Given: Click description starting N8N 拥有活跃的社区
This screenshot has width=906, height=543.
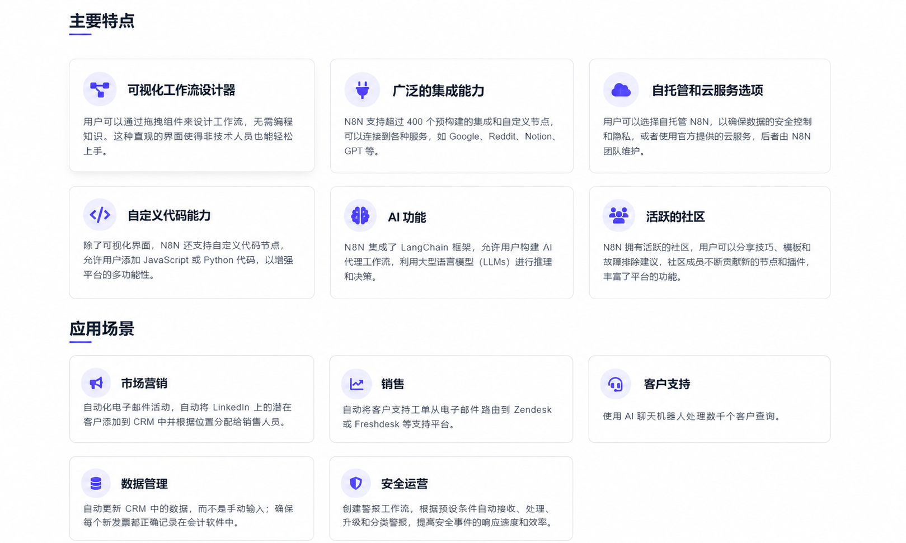Looking at the screenshot, I should pyautogui.click(x=707, y=262).
